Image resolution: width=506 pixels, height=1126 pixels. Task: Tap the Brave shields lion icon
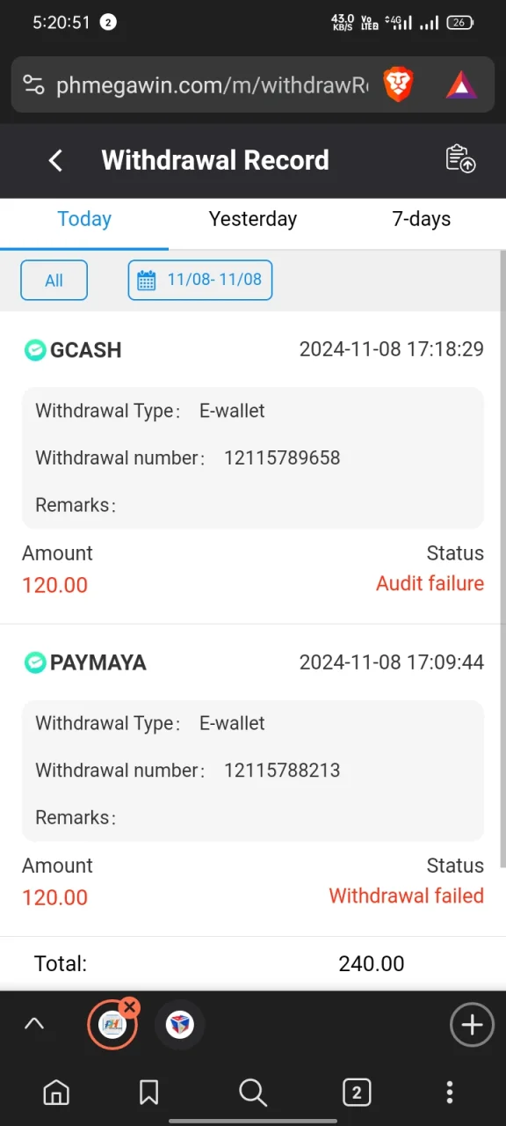pos(399,84)
